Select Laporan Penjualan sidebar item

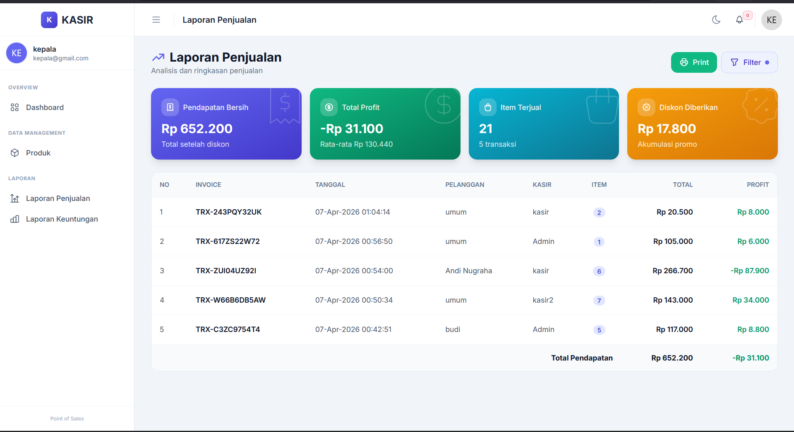click(67, 198)
